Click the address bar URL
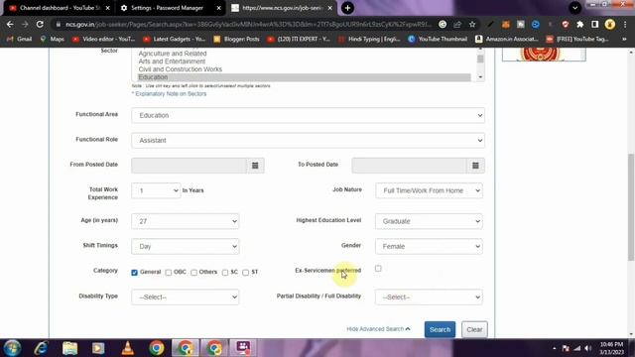This screenshot has width=635, height=357. [x=248, y=24]
